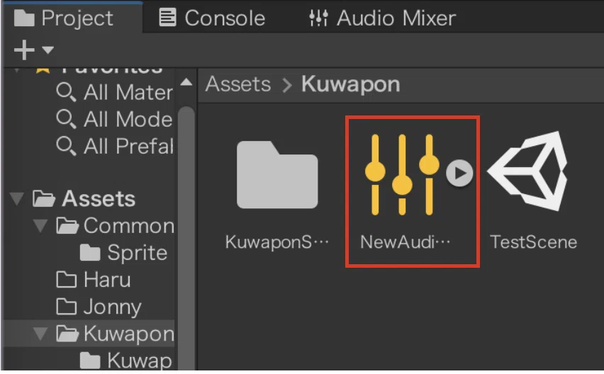Click the Sprite folder icon

(90, 253)
